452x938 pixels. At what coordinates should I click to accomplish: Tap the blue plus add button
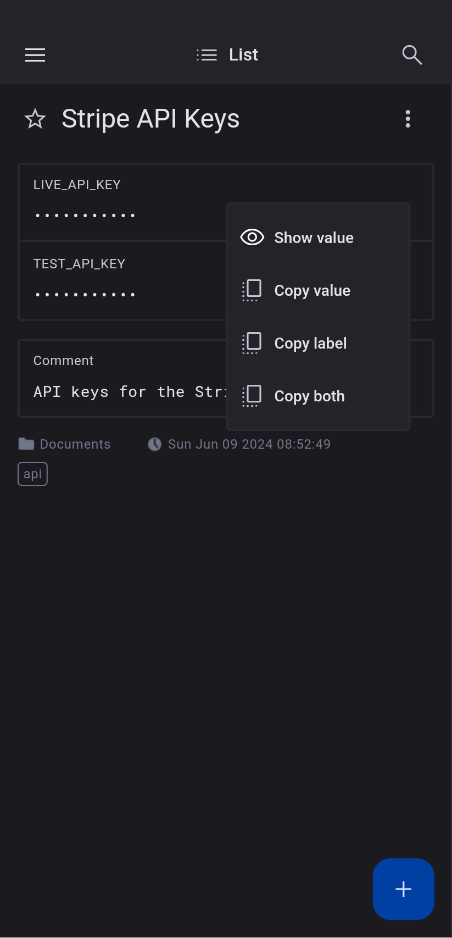(x=403, y=889)
